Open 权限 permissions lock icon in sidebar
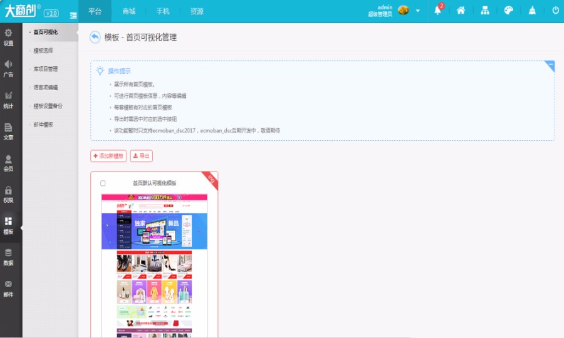The width and height of the screenshot is (564, 338). pos(9,194)
